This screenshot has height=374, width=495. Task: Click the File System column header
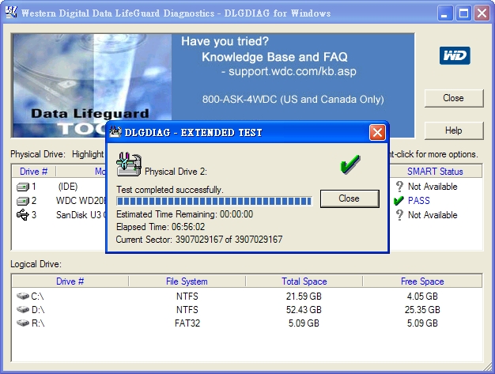187,281
